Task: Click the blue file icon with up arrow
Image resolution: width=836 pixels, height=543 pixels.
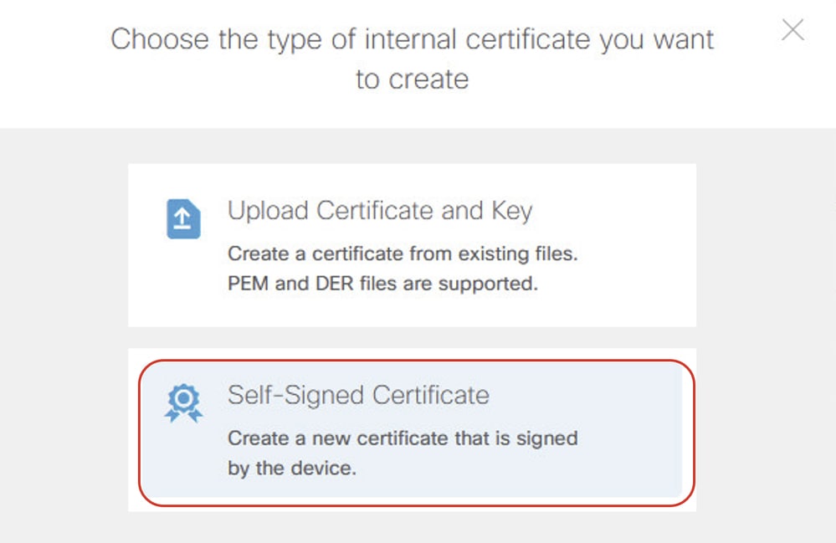Action: point(182,218)
